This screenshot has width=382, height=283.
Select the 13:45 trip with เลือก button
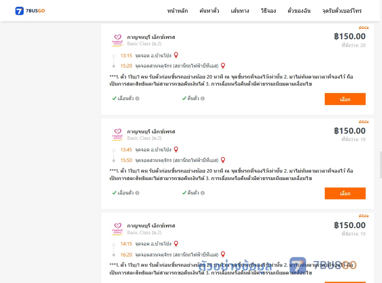pyautogui.click(x=345, y=193)
